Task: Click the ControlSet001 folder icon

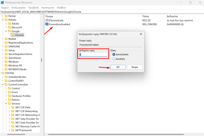Action: 6,81
